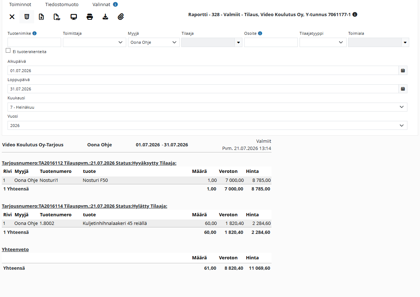Click the info icon beside the report title
The image size is (420, 297).
pyautogui.click(x=355, y=14)
